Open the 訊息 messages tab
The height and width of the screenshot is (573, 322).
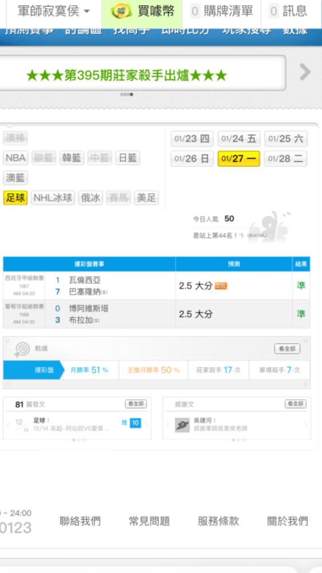point(288,11)
